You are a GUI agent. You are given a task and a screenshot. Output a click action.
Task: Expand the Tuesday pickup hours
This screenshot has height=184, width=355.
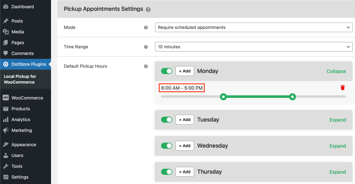(338, 120)
